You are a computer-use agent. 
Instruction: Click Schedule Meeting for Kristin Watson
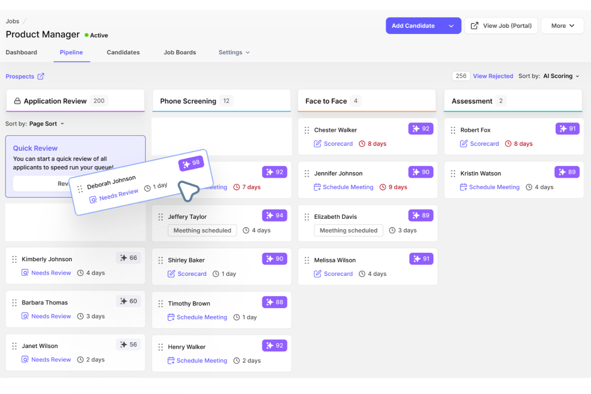(x=494, y=187)
